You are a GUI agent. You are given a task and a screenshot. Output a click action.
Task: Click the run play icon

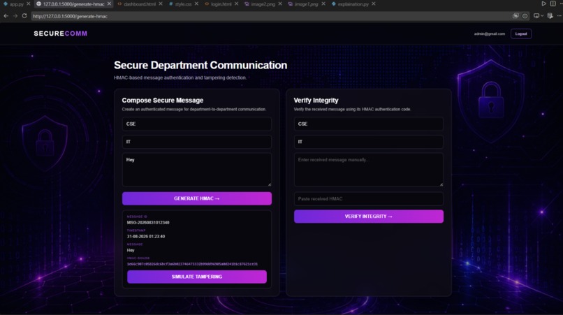(x=543, y=3)
